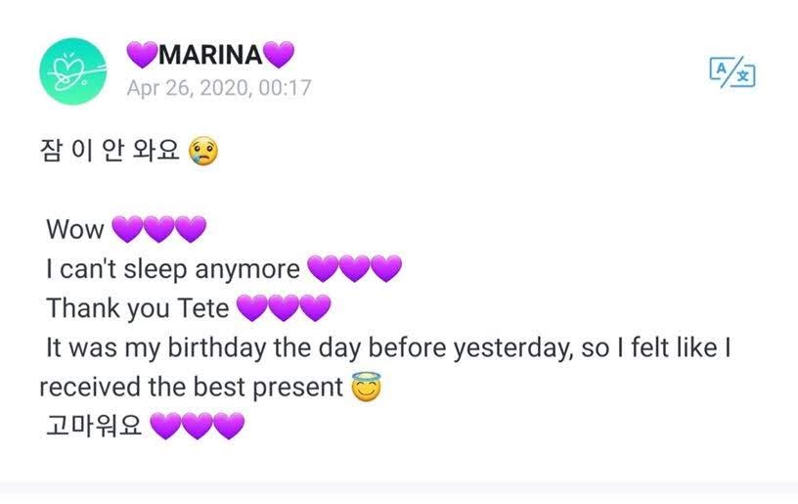The image size is (798, 504).
Task: Click the purple heart before MARINA
Action: 142,55
